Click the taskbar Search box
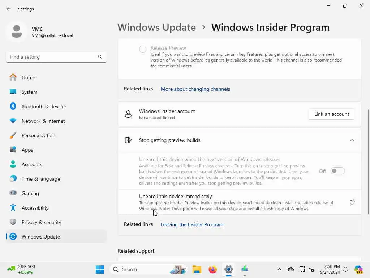The width and height of the screenshot is (370, 278). pos(148,269)
